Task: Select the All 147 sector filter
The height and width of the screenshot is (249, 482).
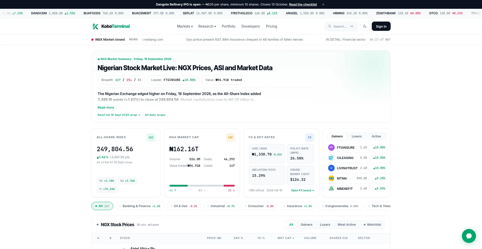Action: (102, 206)
